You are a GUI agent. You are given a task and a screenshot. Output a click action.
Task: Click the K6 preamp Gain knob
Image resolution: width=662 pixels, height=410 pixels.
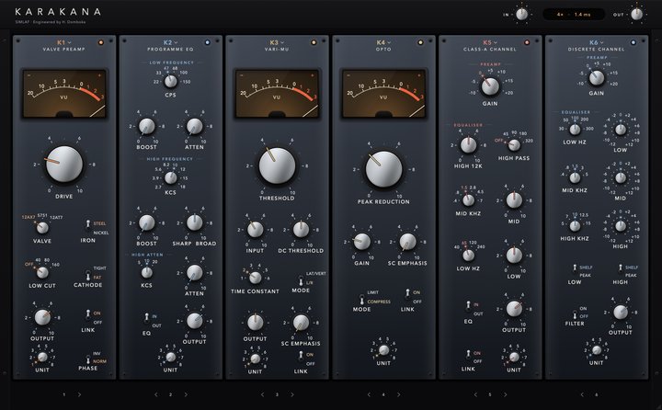(x=597, y=78)
